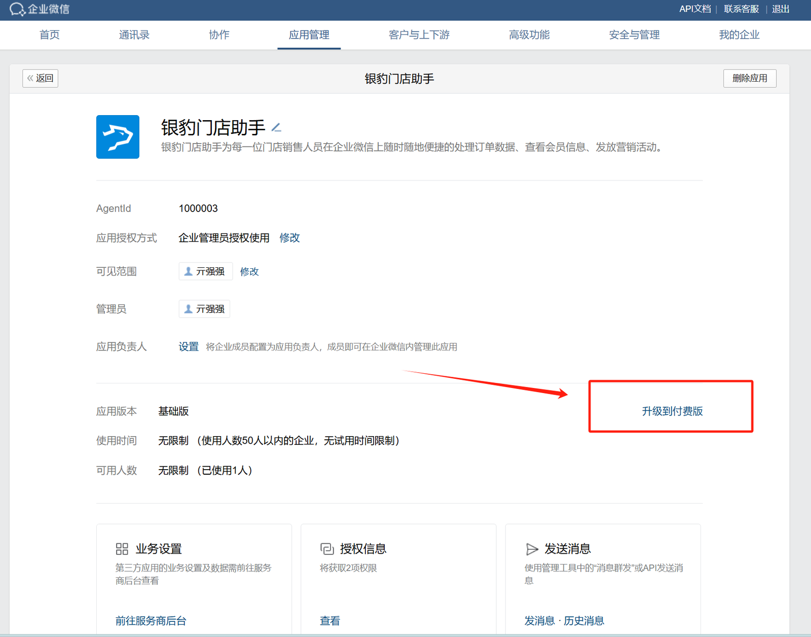Click 设置 for 应用负责人
811x637 pixels.
pyautogui.click(x=189, y=346)
